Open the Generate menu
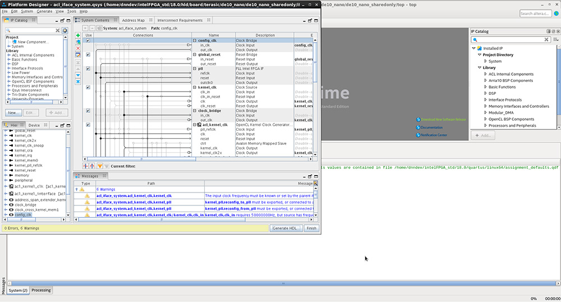 [x=44, y=11]
